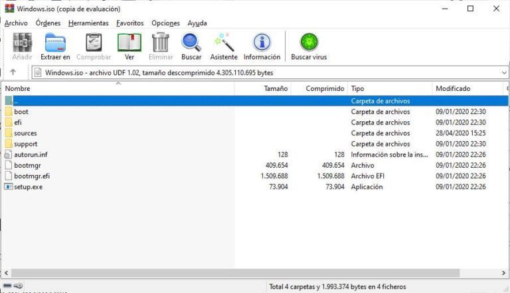Click the boot folder icon

9,112
